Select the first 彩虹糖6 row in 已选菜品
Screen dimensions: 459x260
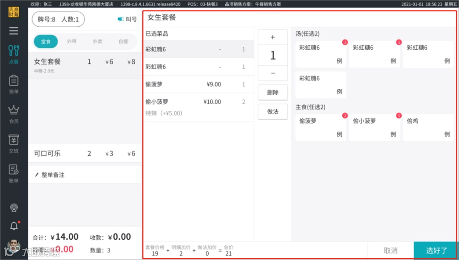[199, 49]
